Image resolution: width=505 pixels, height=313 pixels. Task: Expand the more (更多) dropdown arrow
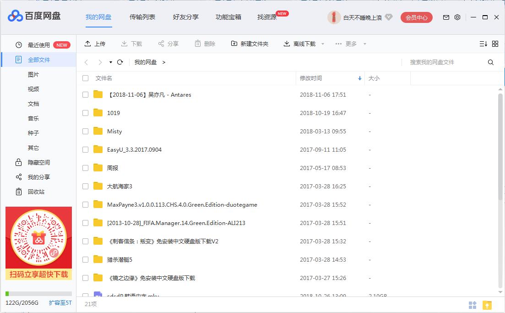(365, 44)
